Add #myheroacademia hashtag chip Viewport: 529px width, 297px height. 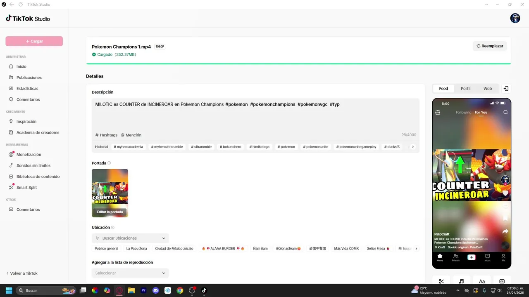(129, 147)
